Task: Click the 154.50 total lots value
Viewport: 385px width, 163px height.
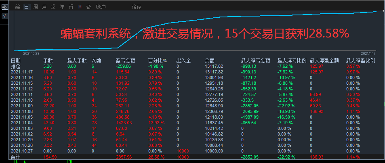Action: tap(50, 157)
